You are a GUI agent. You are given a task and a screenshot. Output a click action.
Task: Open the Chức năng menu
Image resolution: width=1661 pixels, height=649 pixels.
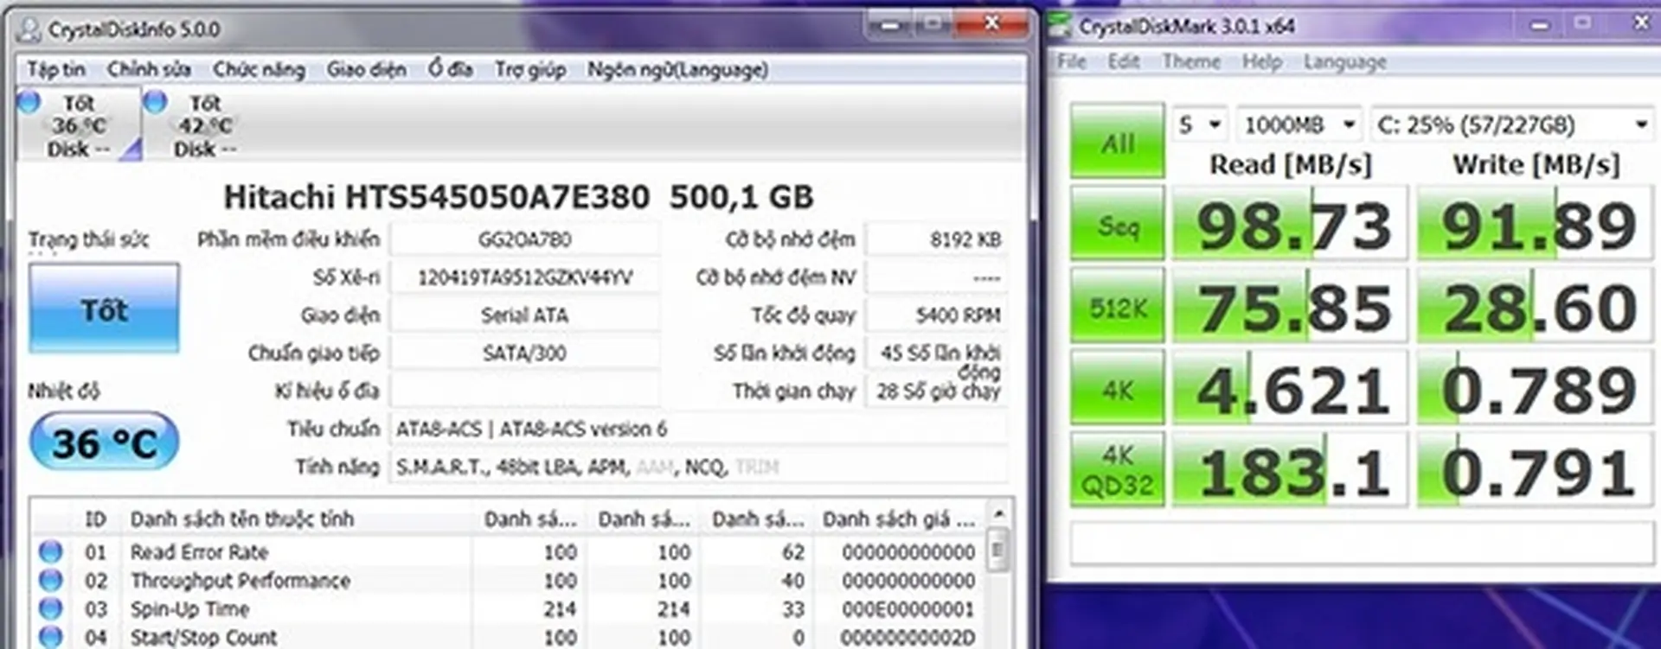click(259, 69)
